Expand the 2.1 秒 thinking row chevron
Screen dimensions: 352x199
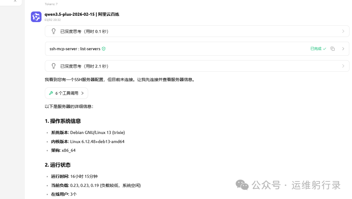343,66
